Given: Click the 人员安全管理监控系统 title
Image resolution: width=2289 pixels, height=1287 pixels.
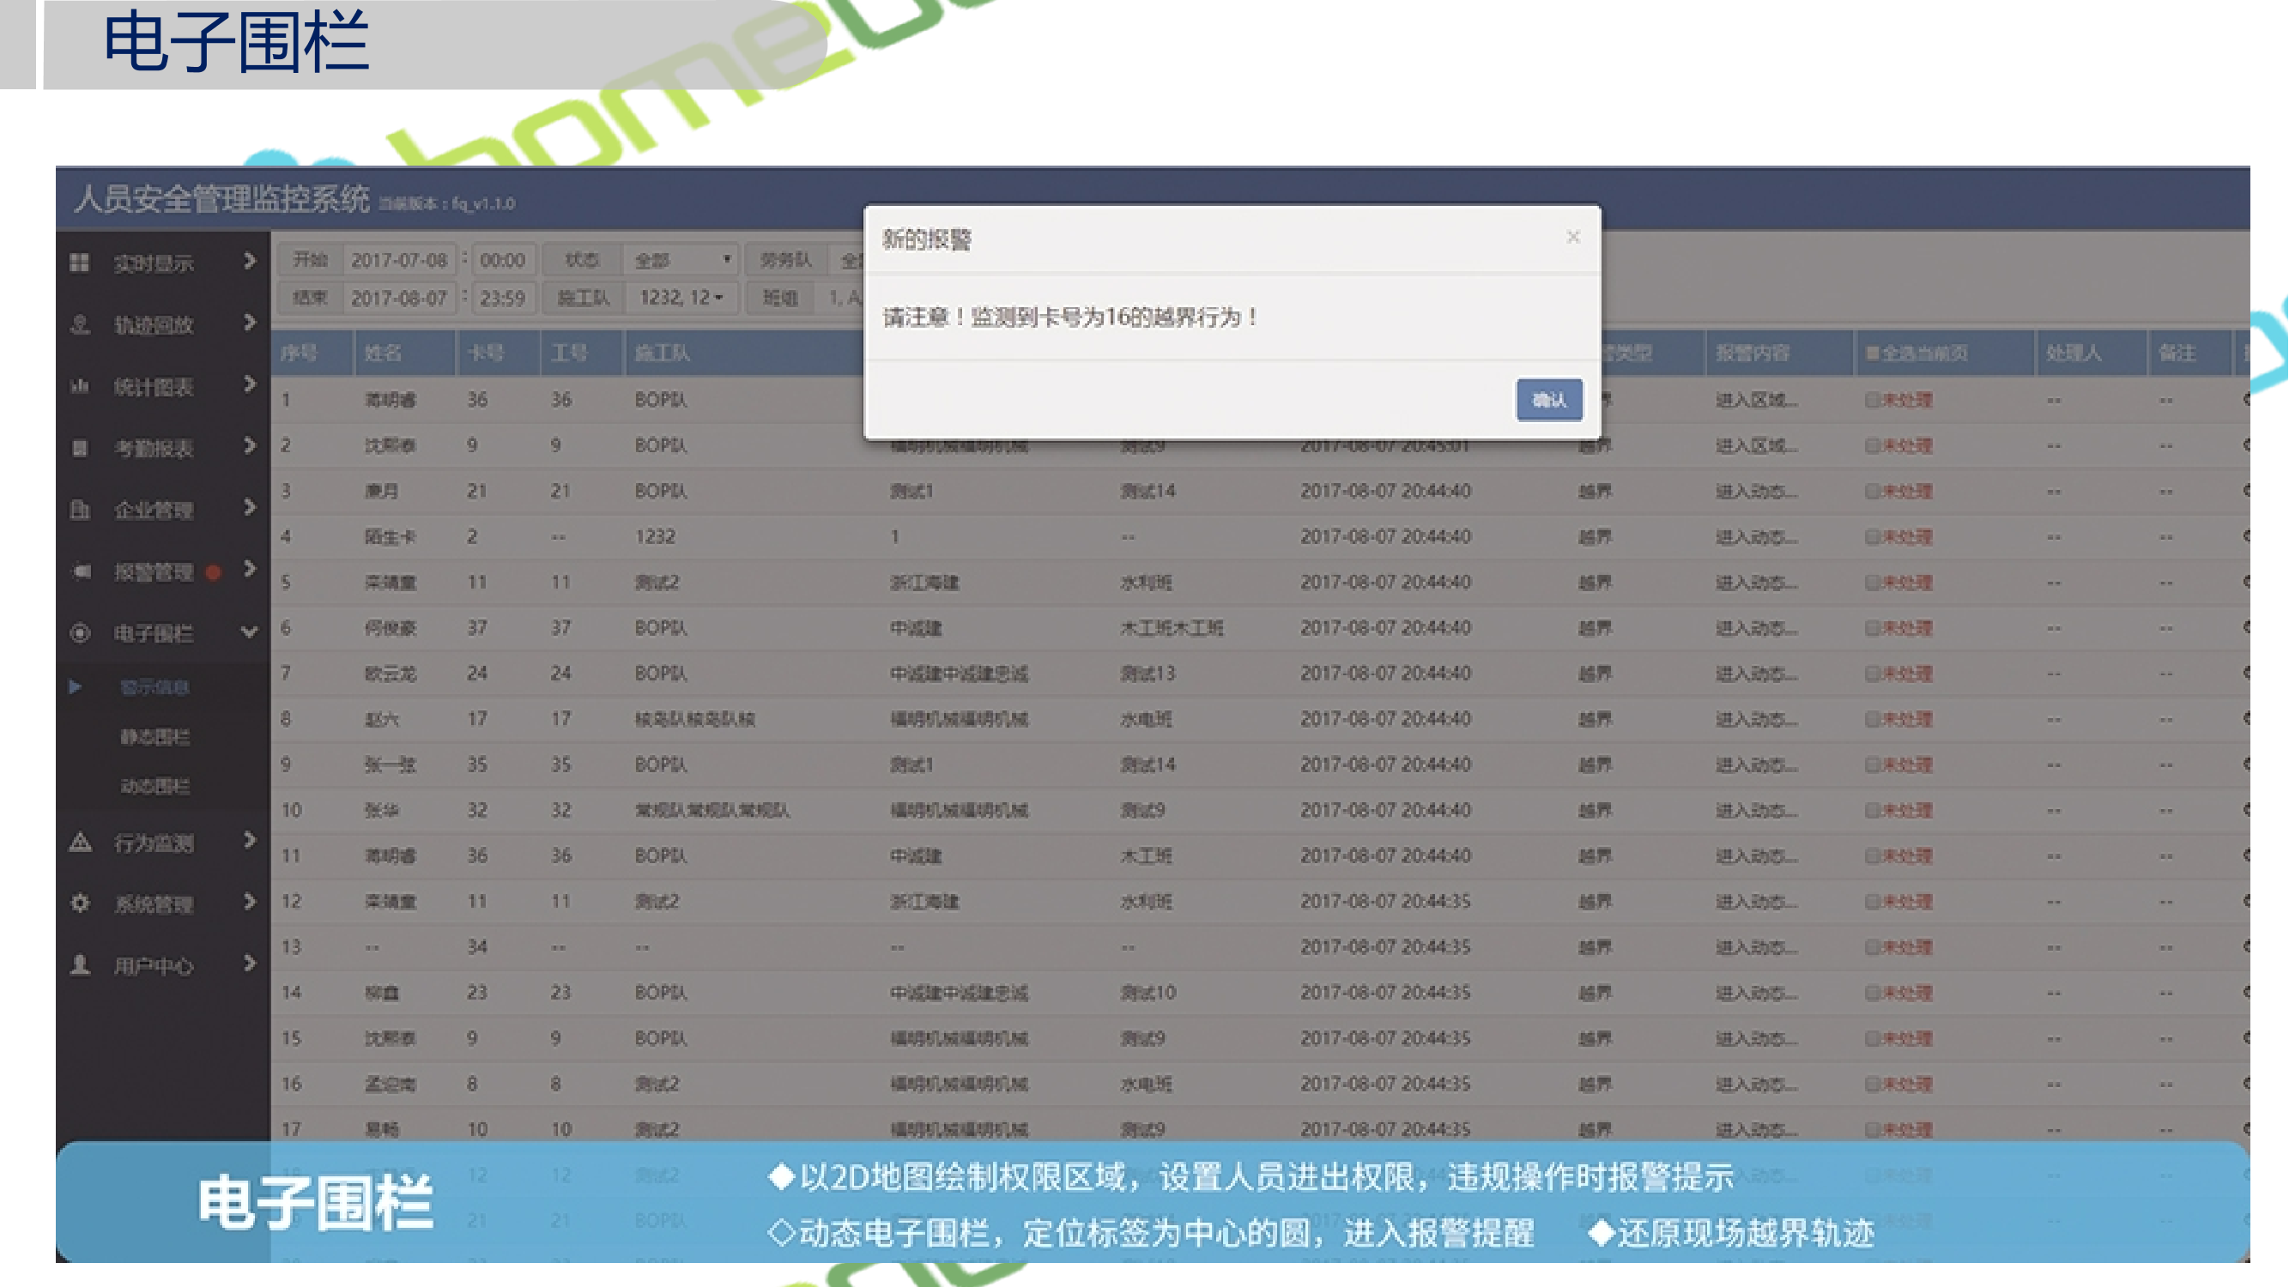Looking at the screenshot, I should pos(221,199).
